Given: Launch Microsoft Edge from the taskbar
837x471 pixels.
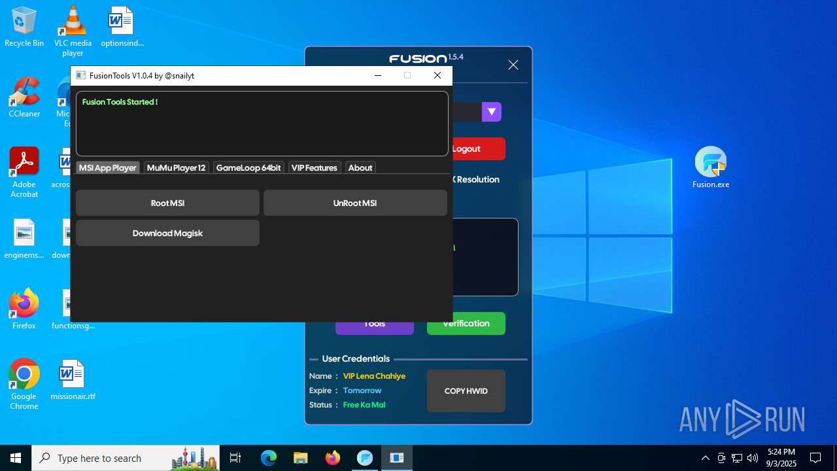Looking at the screenshot, I should 269,458.
